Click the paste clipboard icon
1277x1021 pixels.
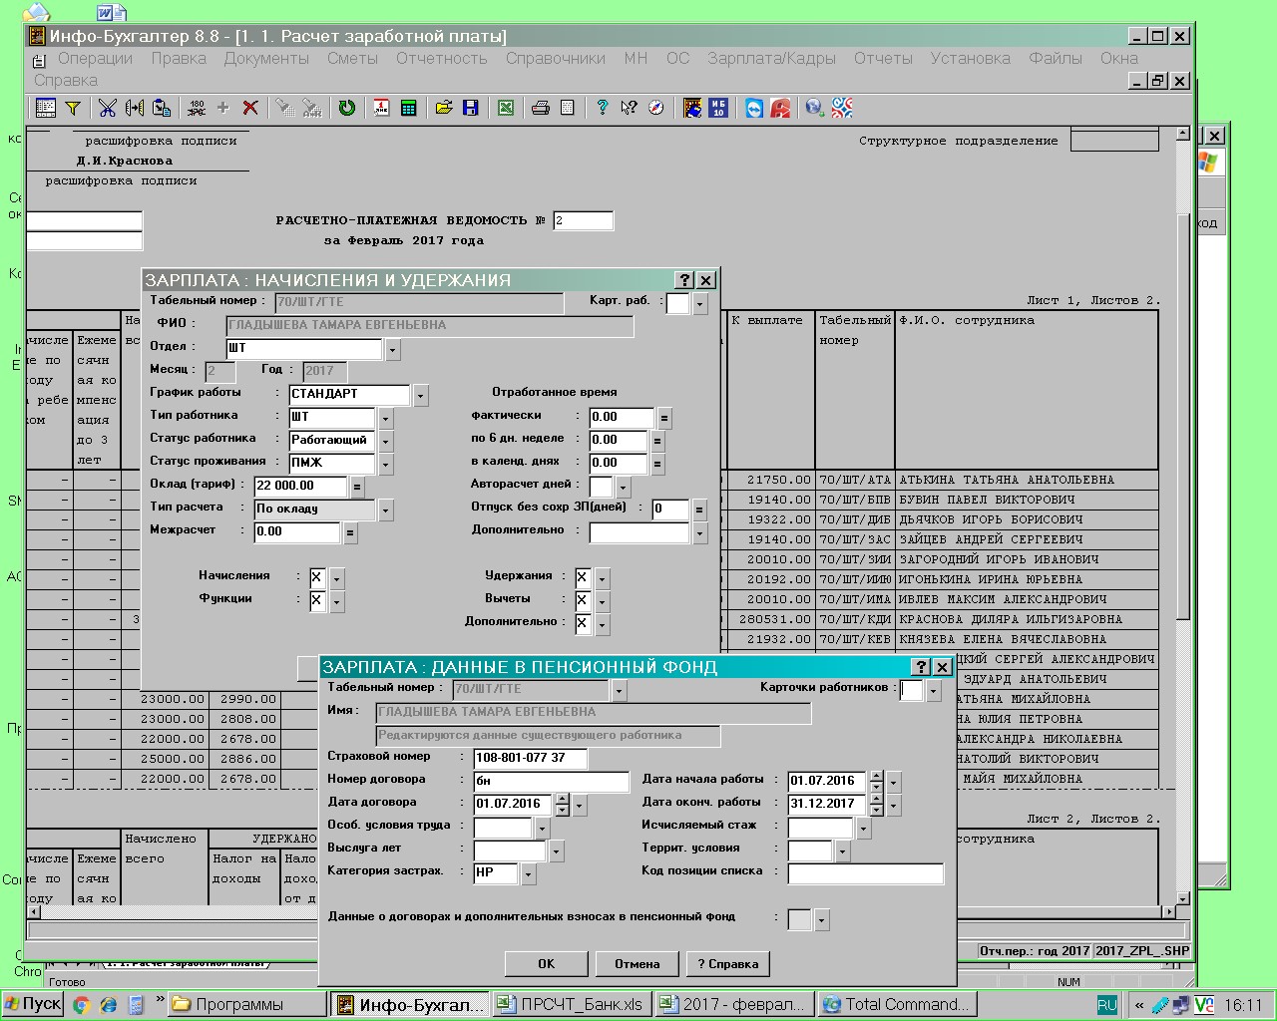pyautogui.click(x=162, y=108)
